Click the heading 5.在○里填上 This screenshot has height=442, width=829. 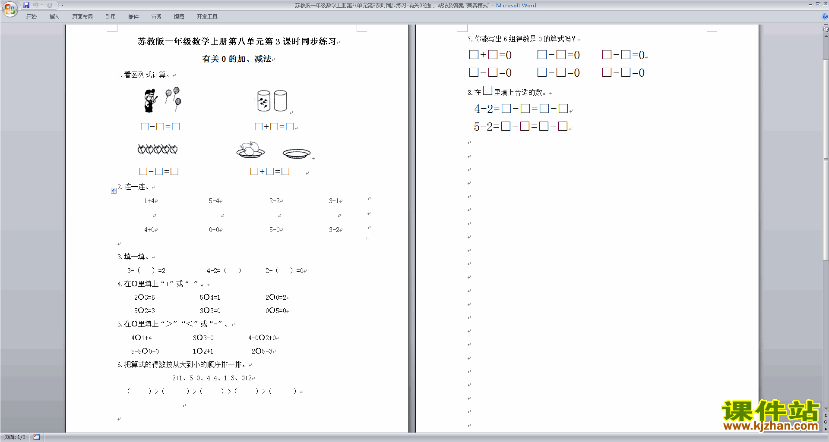174,324
